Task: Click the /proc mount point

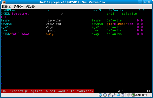Action: 51,31
